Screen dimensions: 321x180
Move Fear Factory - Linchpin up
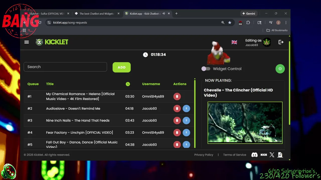click(186, 132)
